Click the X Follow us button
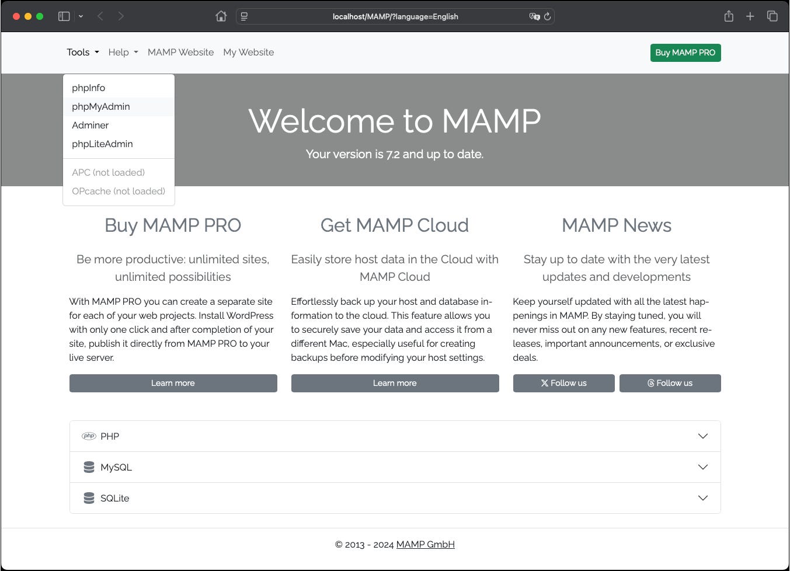Viewport: 790px width, 571px height. (x=564, y=383)
